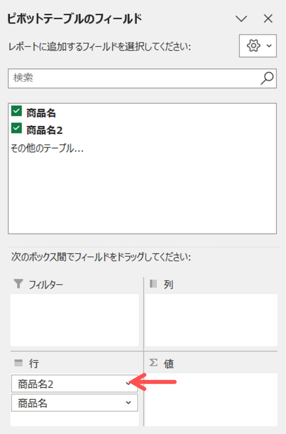Click the 値 sigma icon
Screen dimensions: 286x434
pyautogui.click(x=154, y=363)
